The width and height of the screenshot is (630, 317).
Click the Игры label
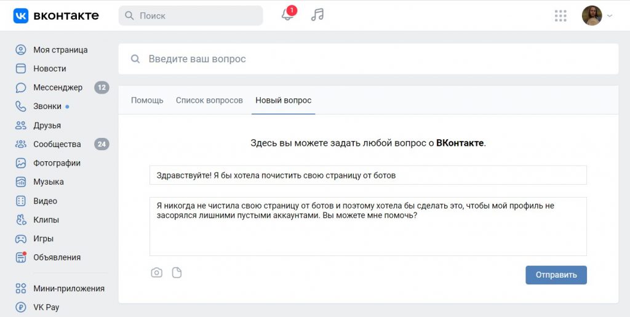[44, 239]
